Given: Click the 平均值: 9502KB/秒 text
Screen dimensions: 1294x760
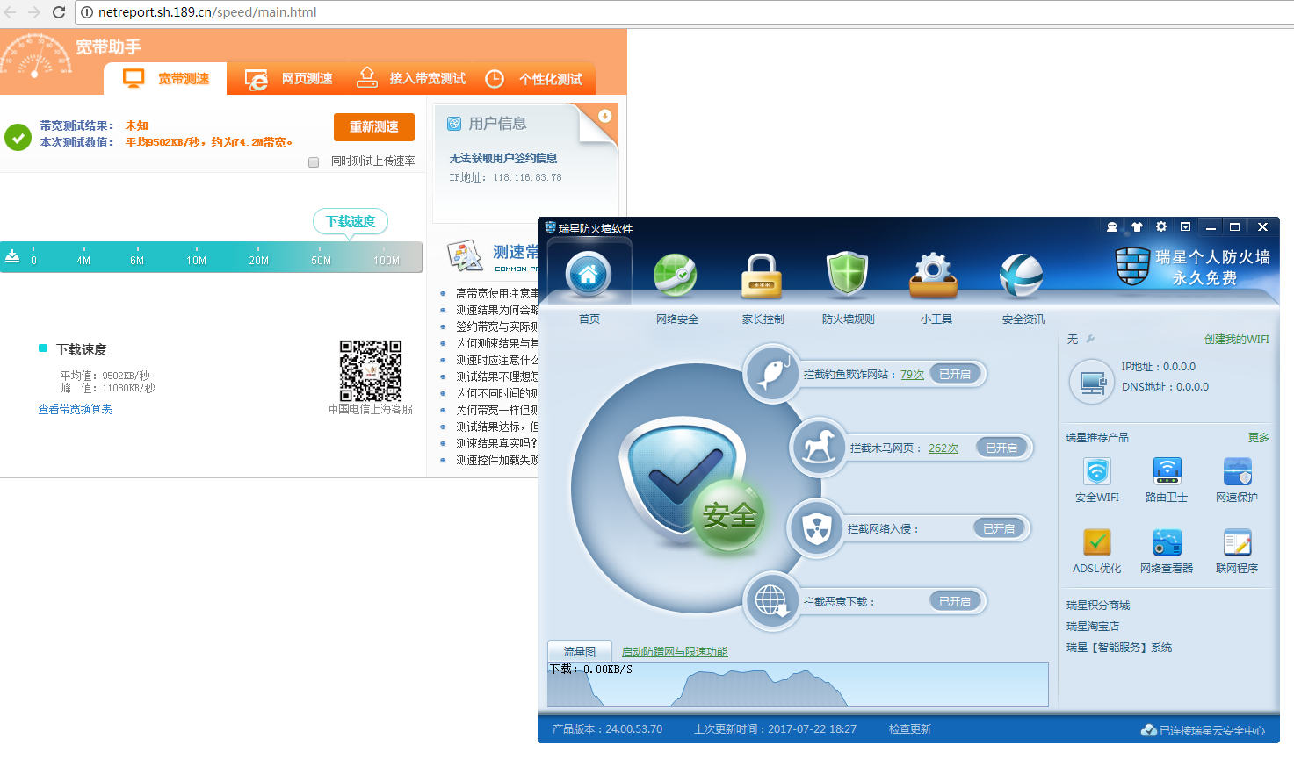Looking at the screenshot, I should 105,376.
